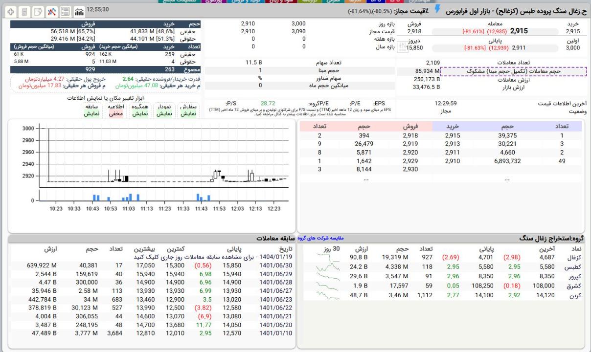The width and height of the screenshot is (591, 352).
Task: Click the suspicious trade volume dashed box
Action: (x=513, y=71)
